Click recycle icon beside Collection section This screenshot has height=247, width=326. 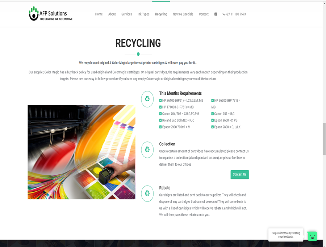click(147, 150)
